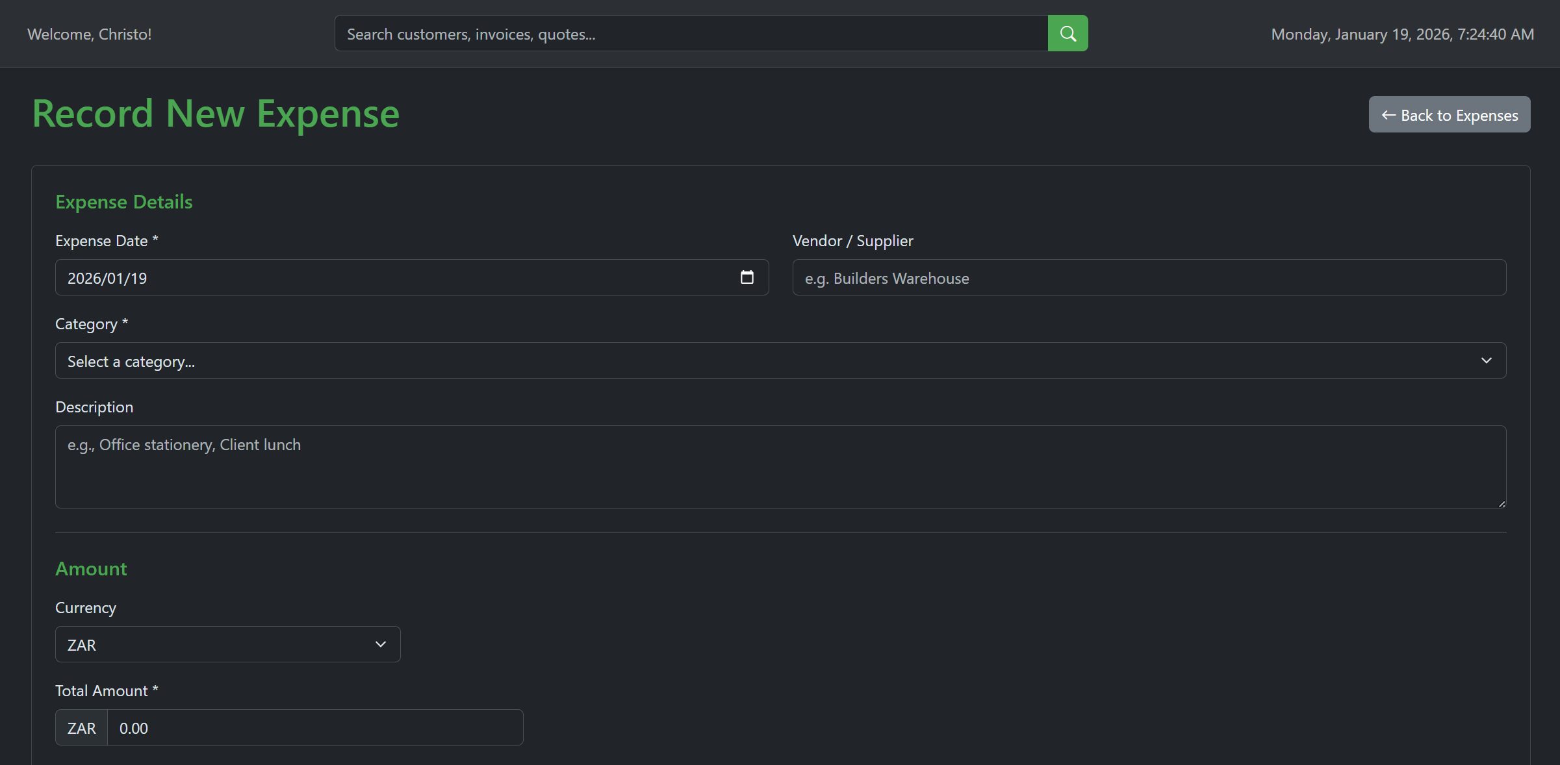
Task: Select the Total Amount input showing 0.00
Action: pyautogui.click(x=314, y=728)
